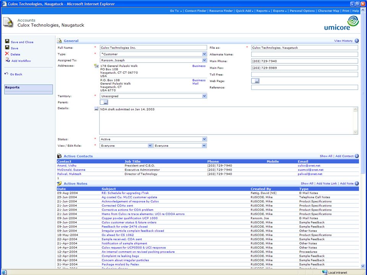Image resolution: width=367 pixels, height=275 pixels.
Task: Open contact McDonald, Suzanne
Action: pyautogui.click(x=71, y=170)
